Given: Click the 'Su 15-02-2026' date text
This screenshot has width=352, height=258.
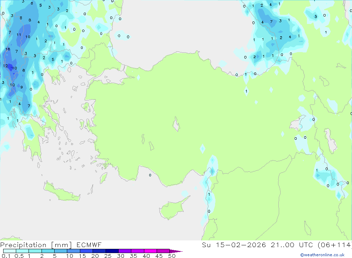Looking at the screenshot, I should pyautogui.click(x=234, y=245).
